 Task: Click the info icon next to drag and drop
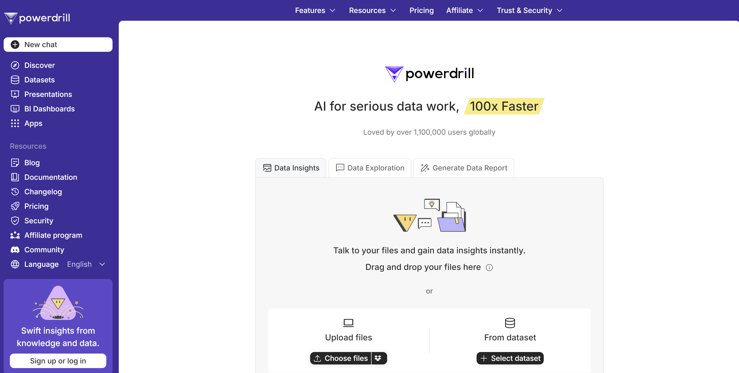(489, 267)
